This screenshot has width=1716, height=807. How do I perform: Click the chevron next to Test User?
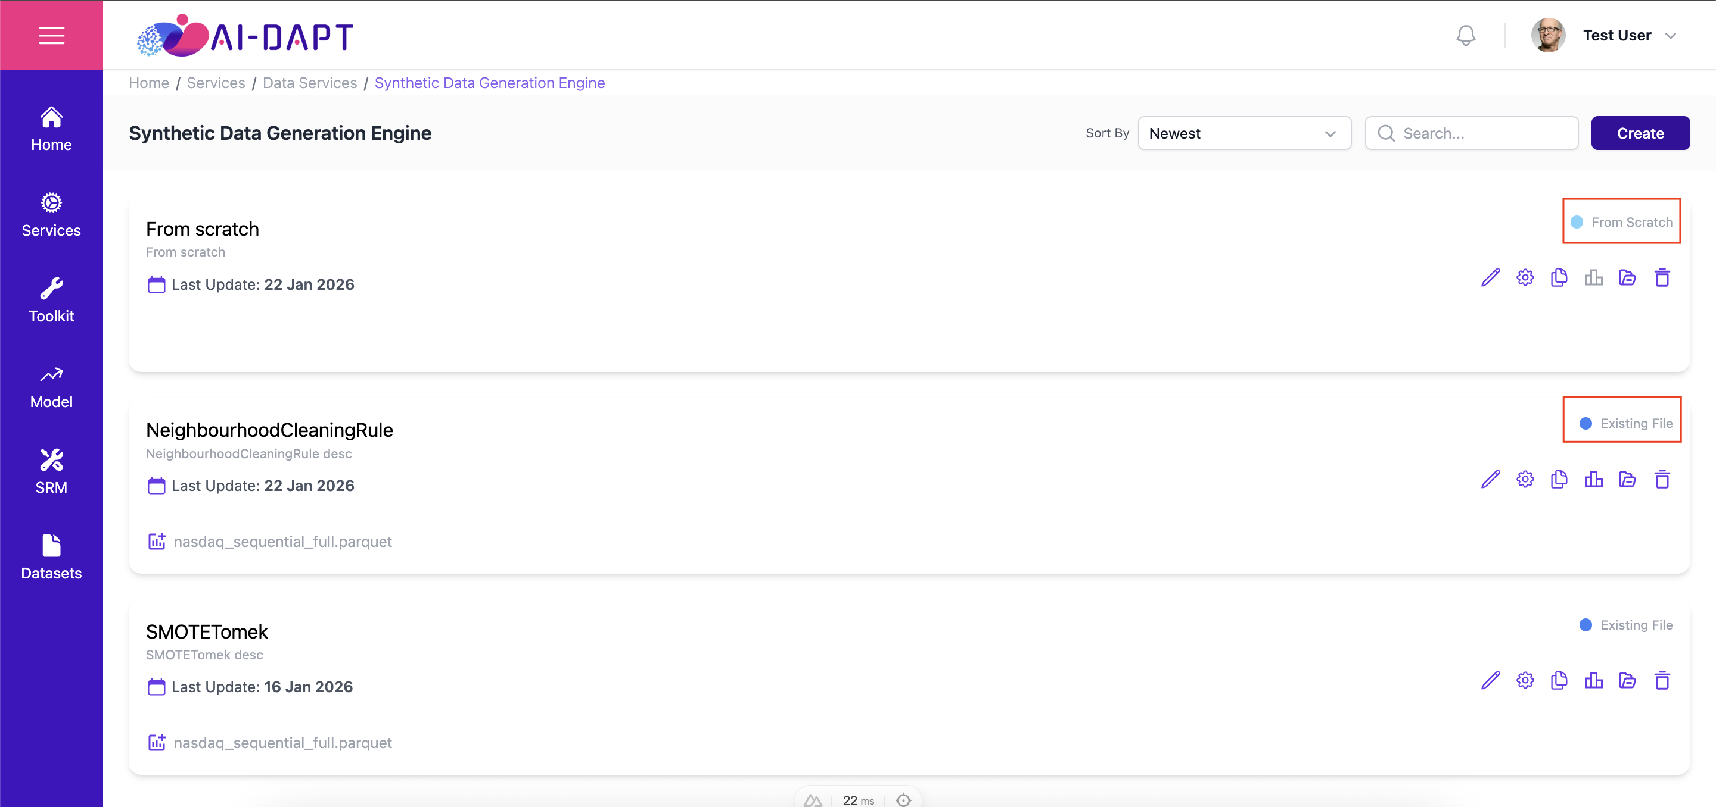click(x=1670, y=36)
